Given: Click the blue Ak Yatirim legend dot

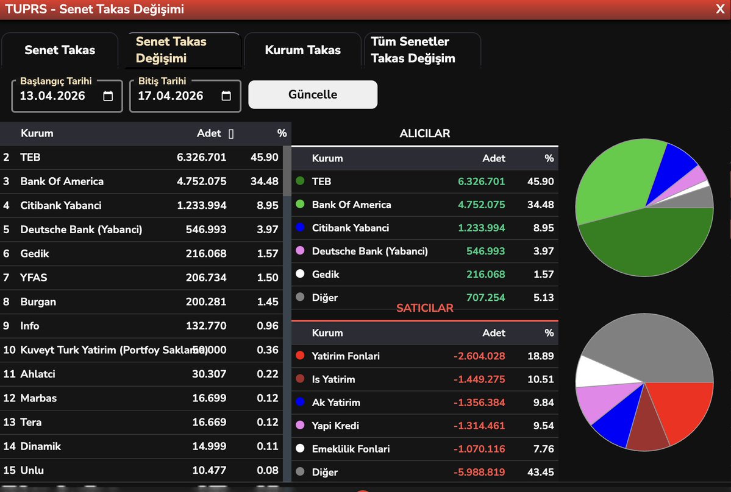Looking at the screenshot, I should tap(300, 402).
